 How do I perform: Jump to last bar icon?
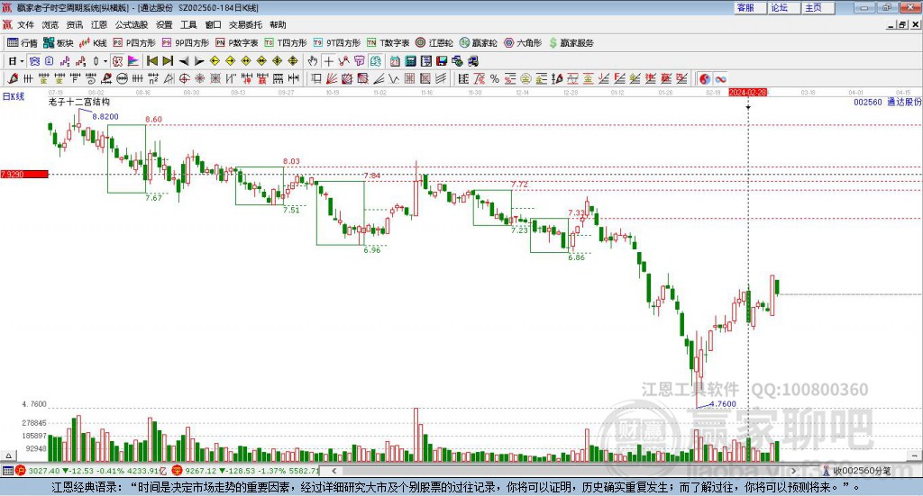tap(168, 61)
